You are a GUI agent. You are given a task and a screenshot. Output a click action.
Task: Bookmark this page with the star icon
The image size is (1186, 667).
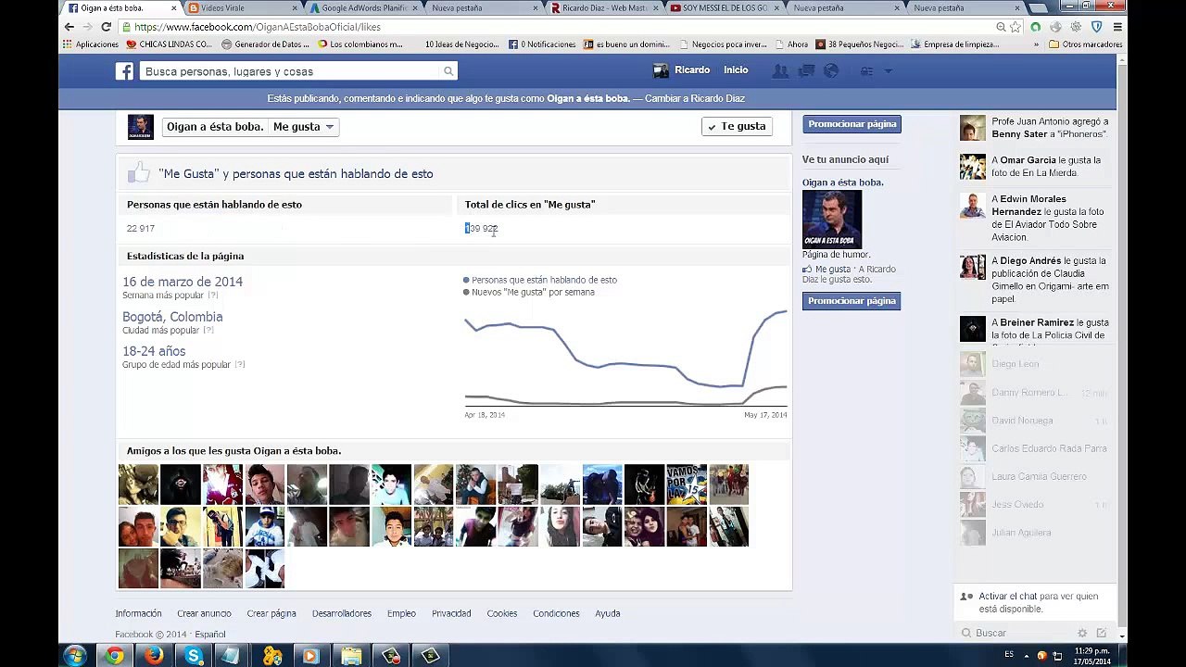coord(1016,27)
